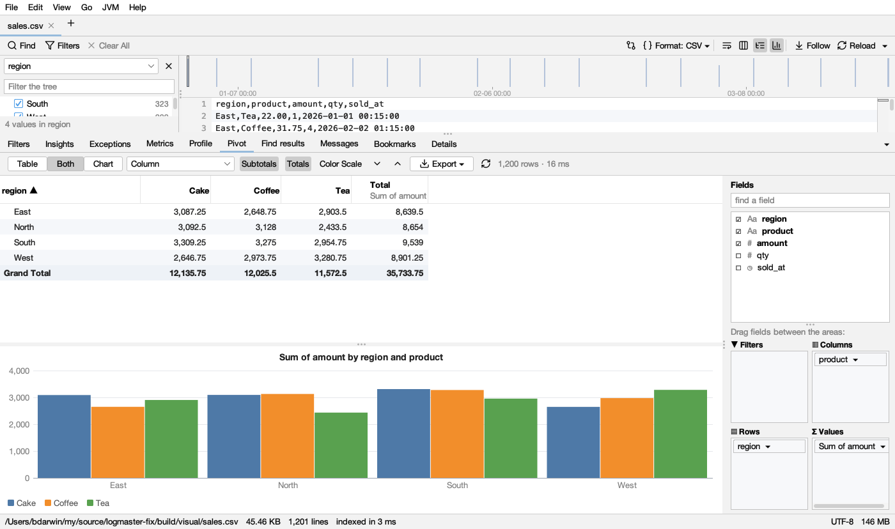Toggle the tree/outline panel icon
The height and width of the screenshot is (529, 895).
click(760, 45)
